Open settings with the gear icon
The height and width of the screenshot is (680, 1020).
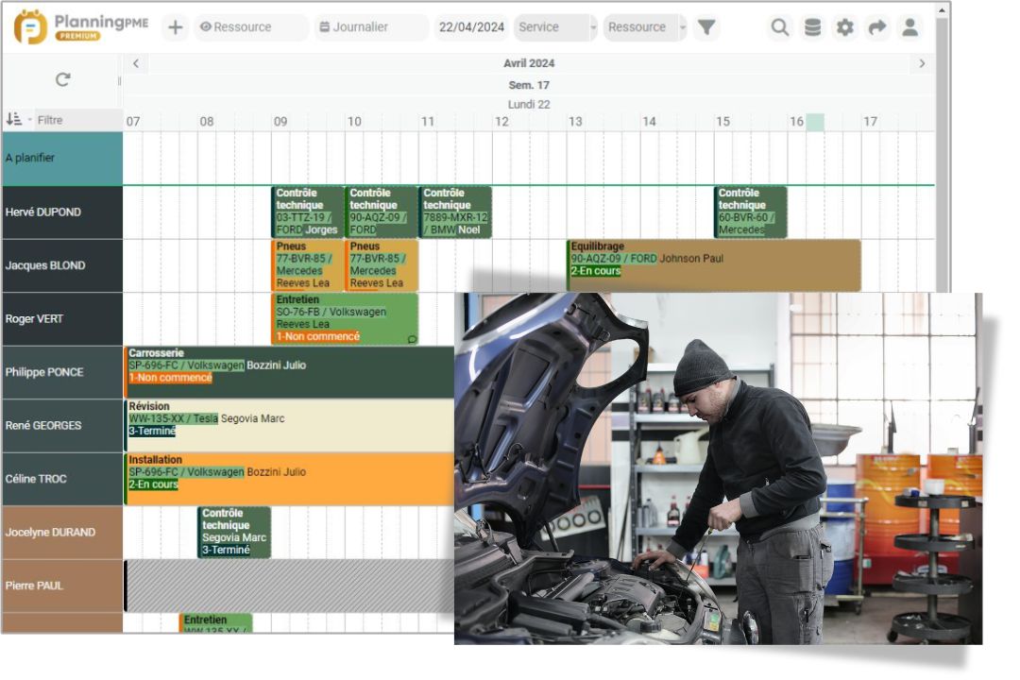click(x=844, y=27)
